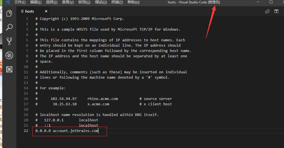This screenshot has width=284, height=148.
Task: Close the hosts tab
Action: click(46, 11)
